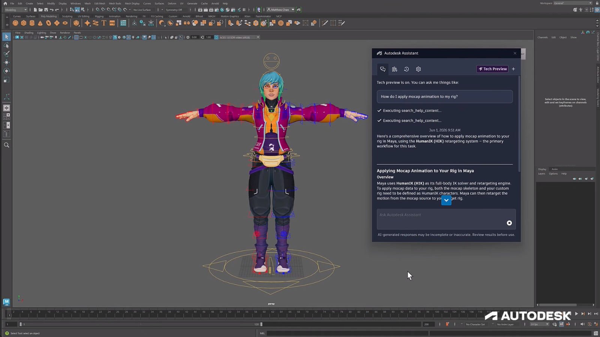The width and height of the screenshot is (600, 337).
Task: Open the Script Editor icon at bottom right
Action: point(596,333)
